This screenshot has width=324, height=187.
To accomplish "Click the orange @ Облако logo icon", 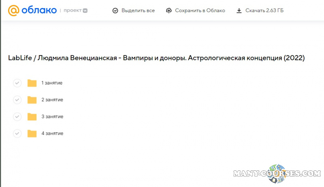I will point(14,10).
